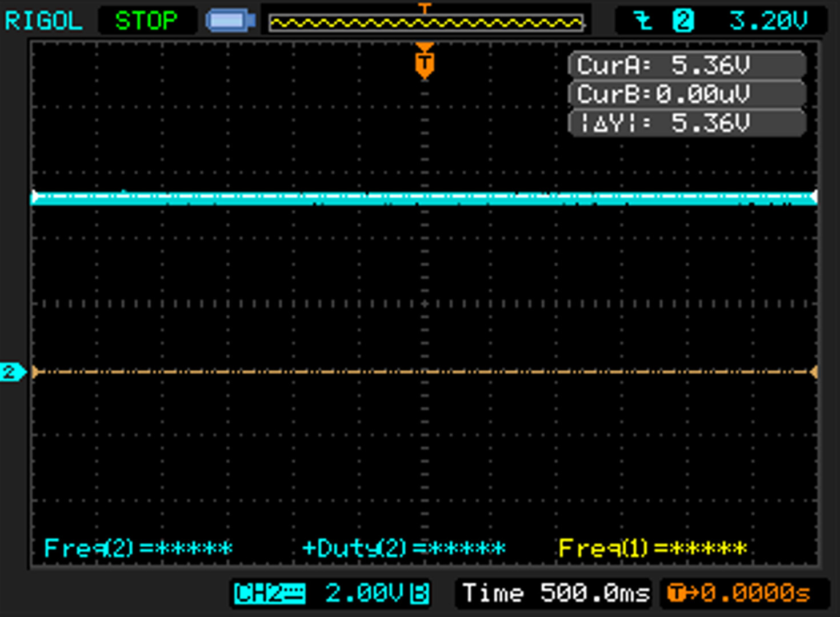Click the CH2 DC coupling indicator
The image size is (840, 617).
point(270,594)
